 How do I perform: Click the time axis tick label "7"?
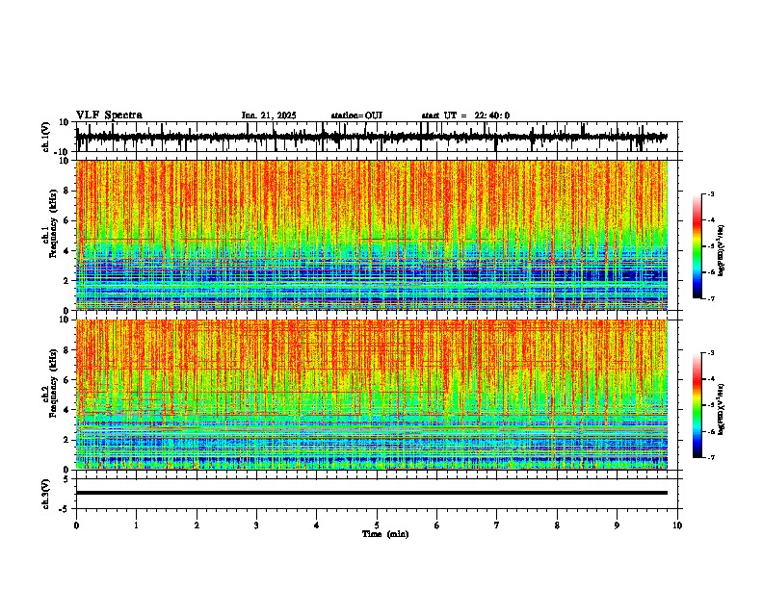tap(497, 525)
